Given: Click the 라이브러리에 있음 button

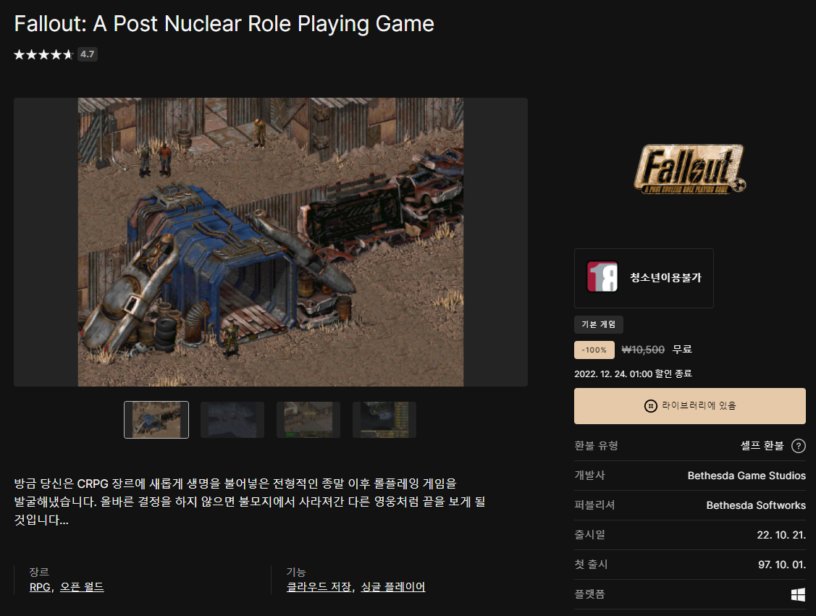Looking at the screenshot, I should (689, 406).
